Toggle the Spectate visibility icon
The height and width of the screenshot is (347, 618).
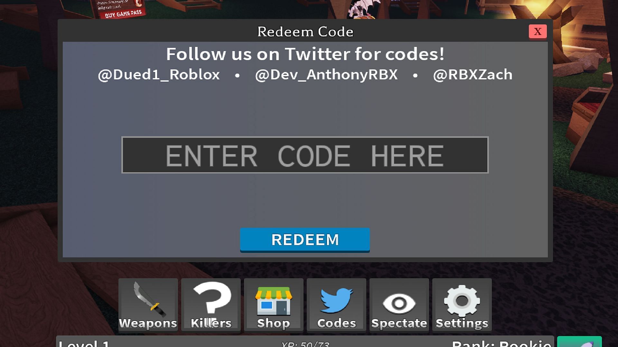pos(398,303)
